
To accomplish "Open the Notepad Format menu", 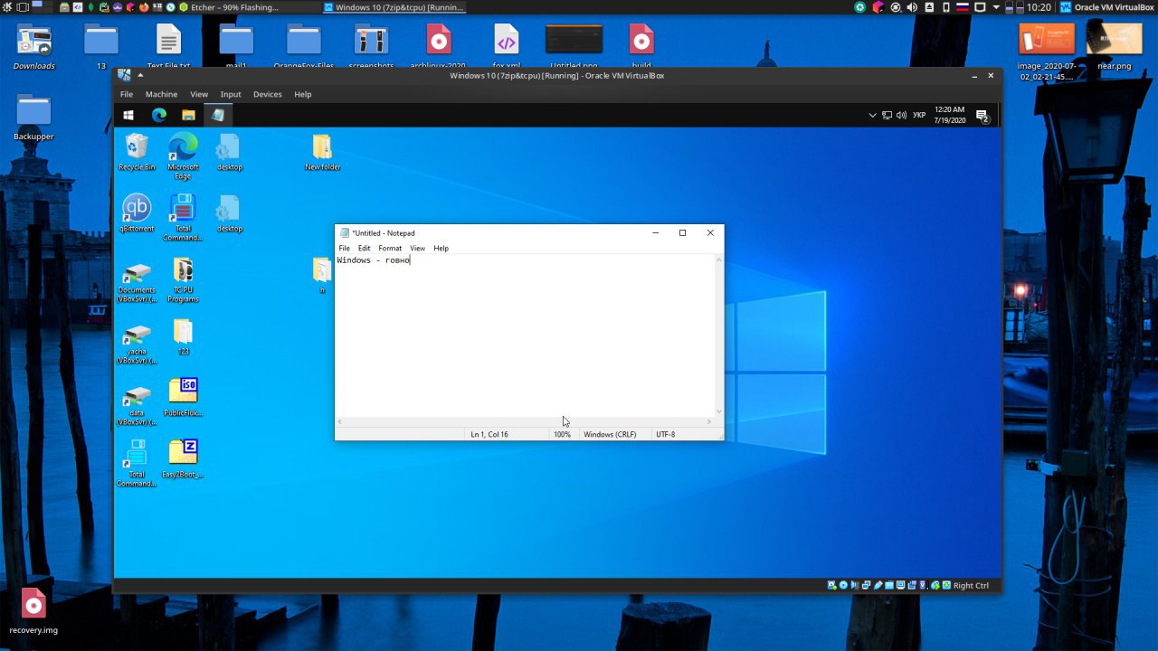I will click(x=390, y=248).
